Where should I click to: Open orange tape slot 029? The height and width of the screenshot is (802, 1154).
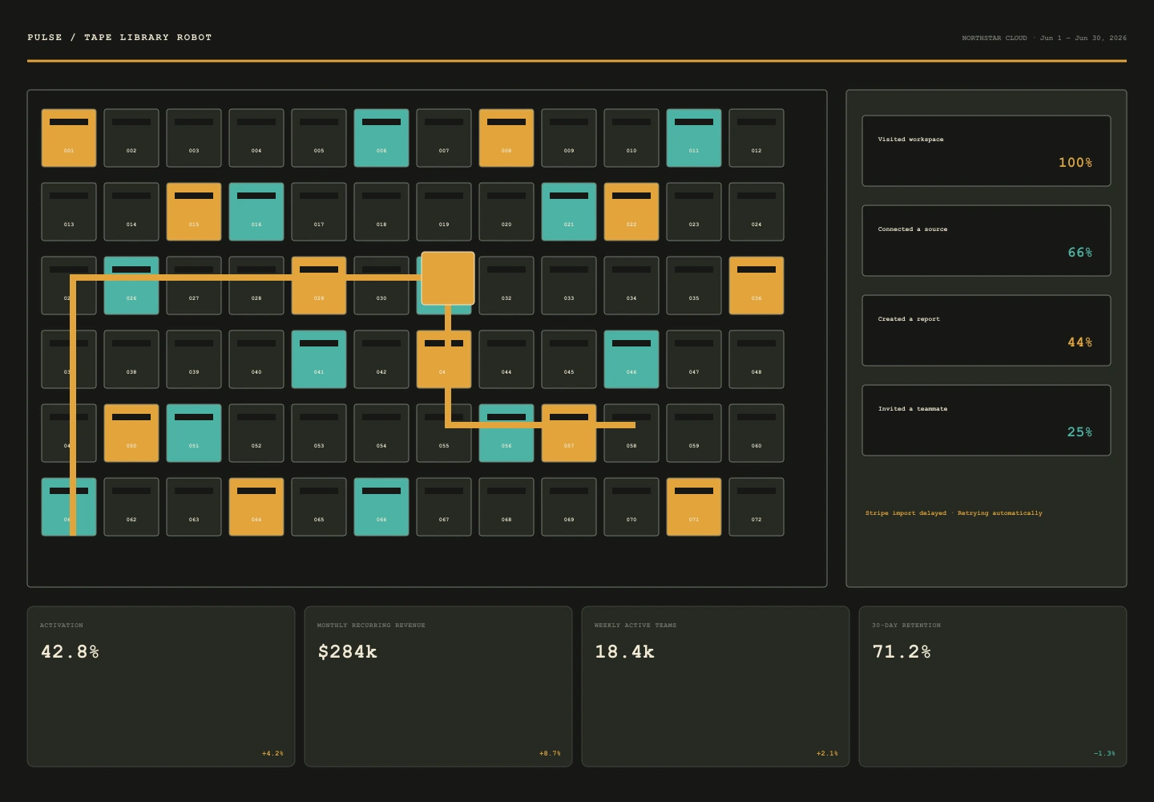click(319, 286)
